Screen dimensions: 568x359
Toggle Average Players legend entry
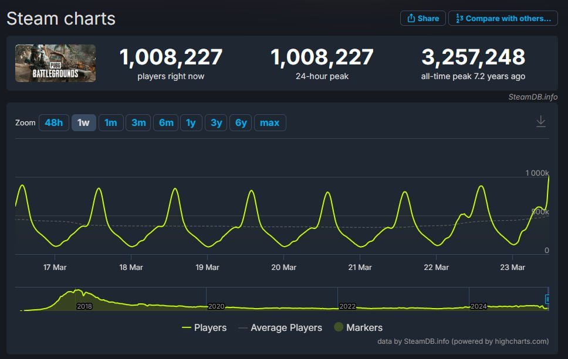pos(280,327)
